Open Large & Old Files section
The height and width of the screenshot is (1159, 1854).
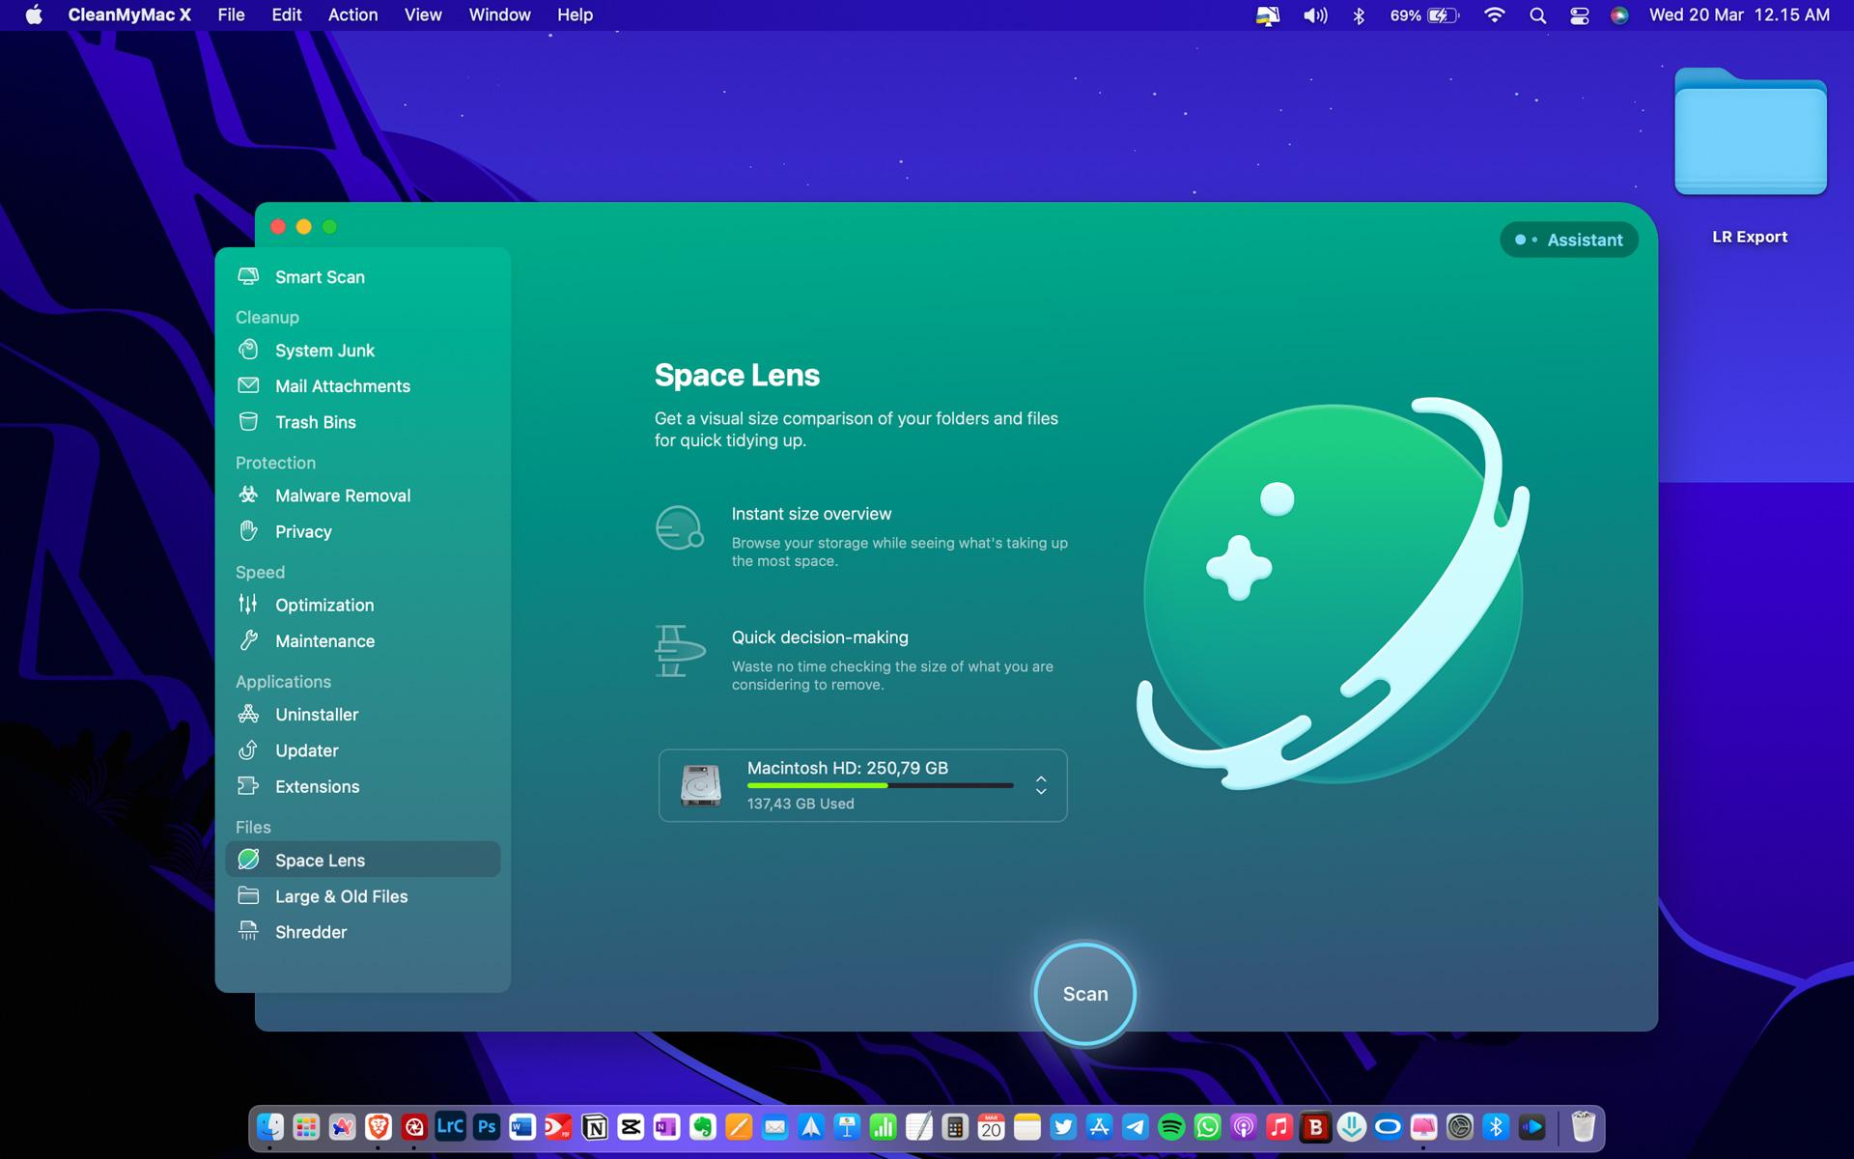[342, 894]
